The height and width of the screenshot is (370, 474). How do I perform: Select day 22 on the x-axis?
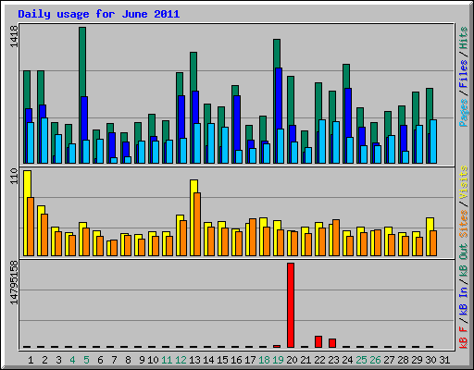click(319, 360)
